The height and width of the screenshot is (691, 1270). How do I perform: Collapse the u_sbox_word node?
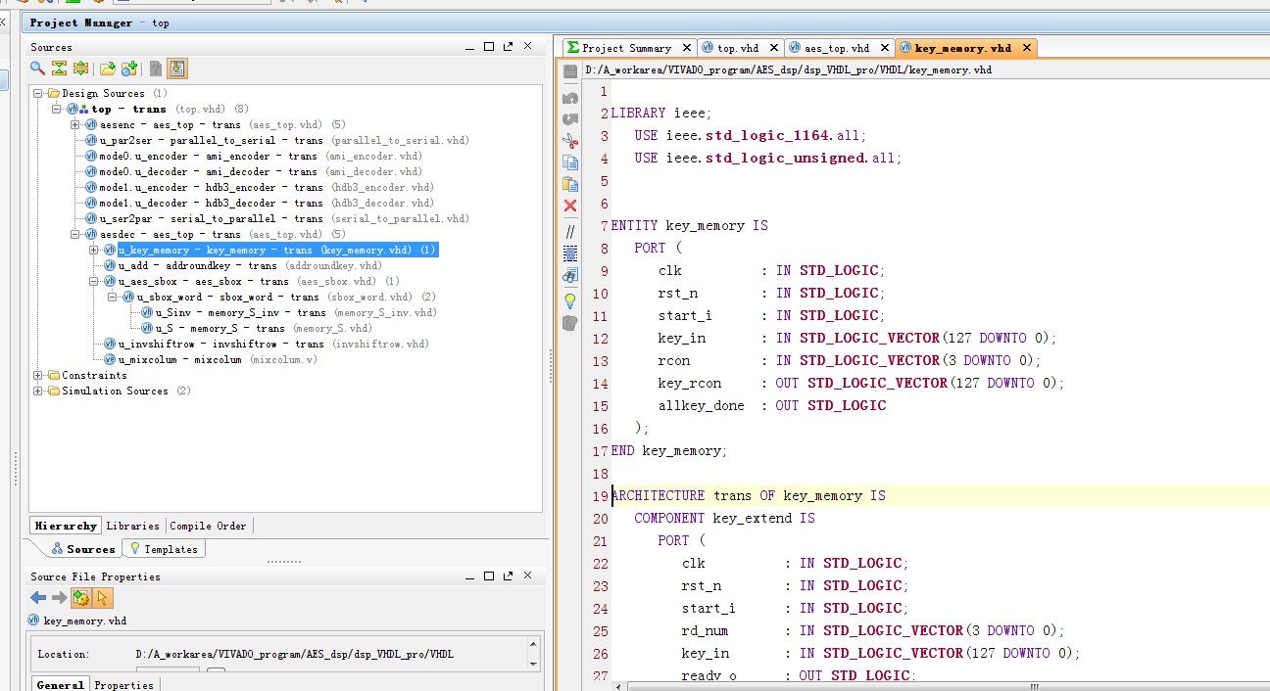[113, 298]
